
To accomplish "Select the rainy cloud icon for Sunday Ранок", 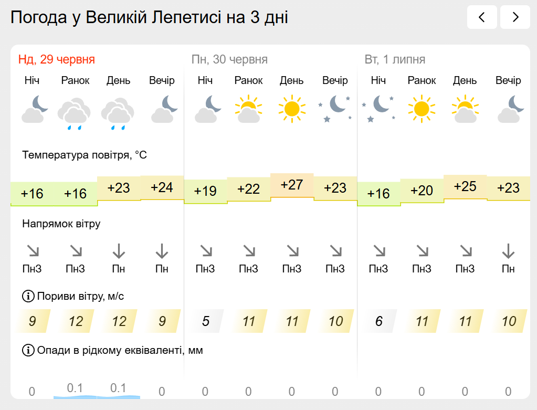I will (75, 113).
